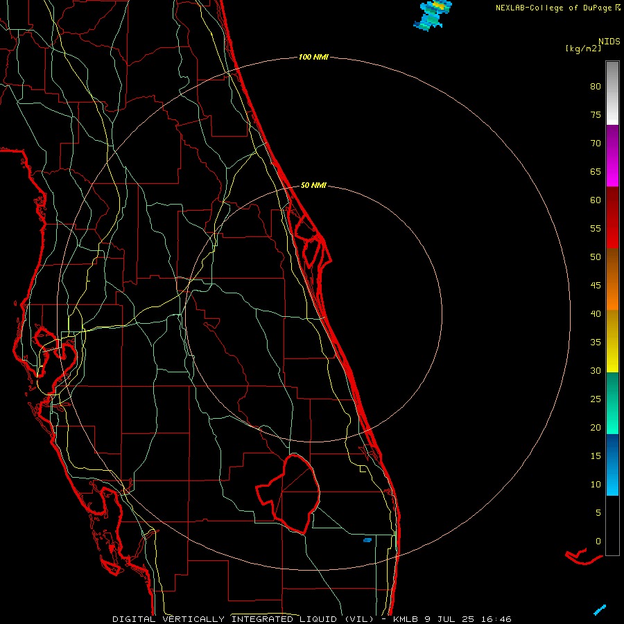Click the 30 value on the legend
The image size is (624, 624).
pyautogui.click(x=596, y=370)
